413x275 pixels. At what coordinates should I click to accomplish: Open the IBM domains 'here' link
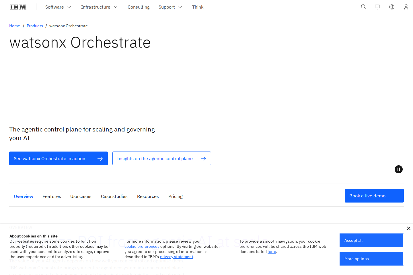[272, 252]
